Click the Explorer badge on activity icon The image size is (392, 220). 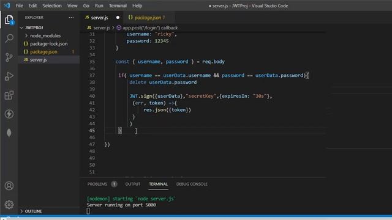click(x=12, y=23)
